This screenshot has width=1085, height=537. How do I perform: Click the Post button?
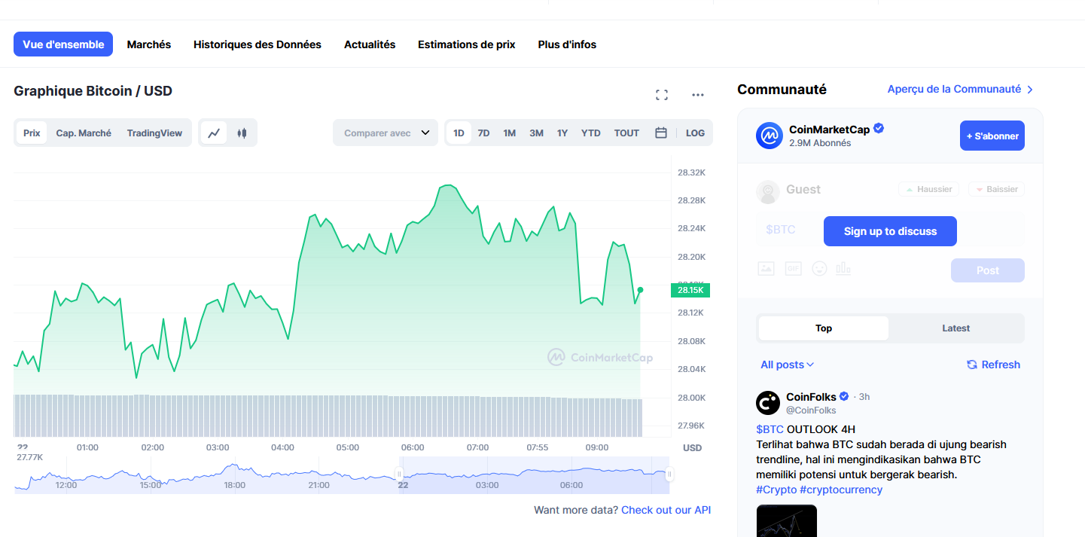point(988,270)
